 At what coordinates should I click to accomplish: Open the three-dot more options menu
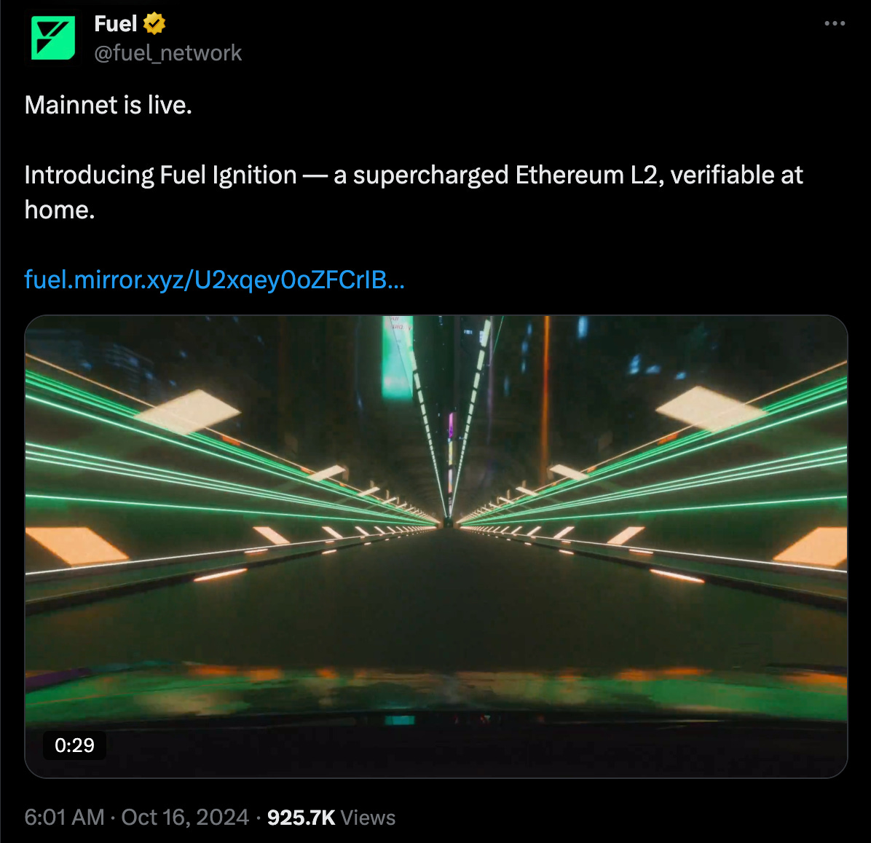[835, 23]
